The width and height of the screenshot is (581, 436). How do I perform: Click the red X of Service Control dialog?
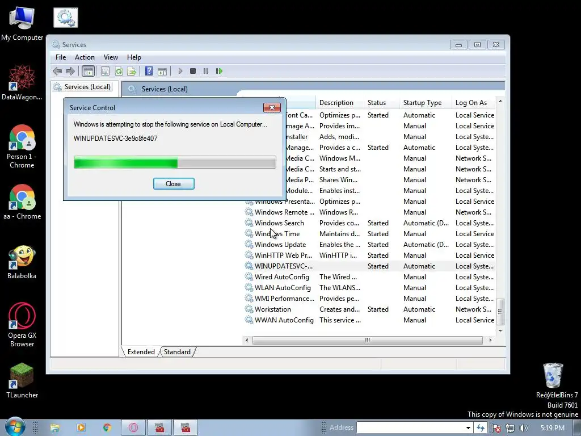pyautogui.click(x=272, y=107)
